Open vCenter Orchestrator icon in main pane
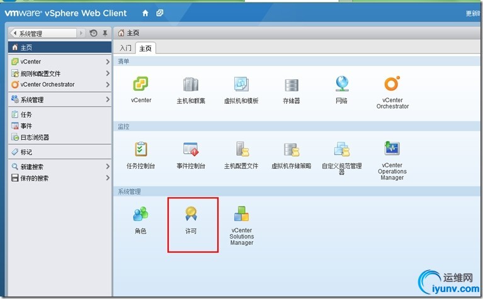The width and height of the screenshot is (483, 299). click(392, 84)
